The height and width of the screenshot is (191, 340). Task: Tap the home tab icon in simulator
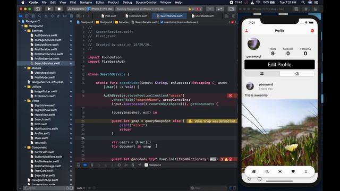tap(254, 171)
